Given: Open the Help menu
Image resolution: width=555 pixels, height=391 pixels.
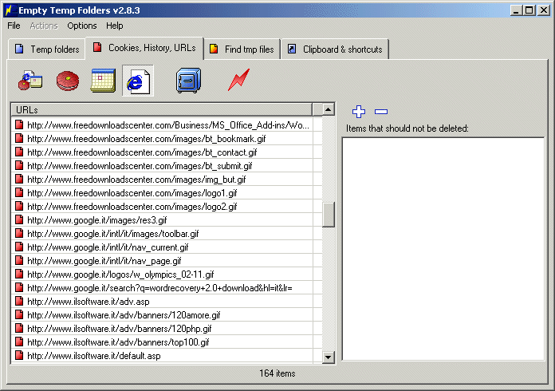Looking at the screenshot, I should [x=114, y=26].
